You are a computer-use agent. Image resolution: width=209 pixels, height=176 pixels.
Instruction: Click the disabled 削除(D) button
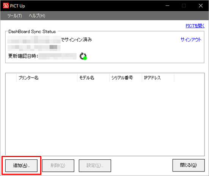point(58,166)
